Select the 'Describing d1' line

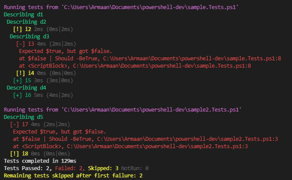[24, 15]
